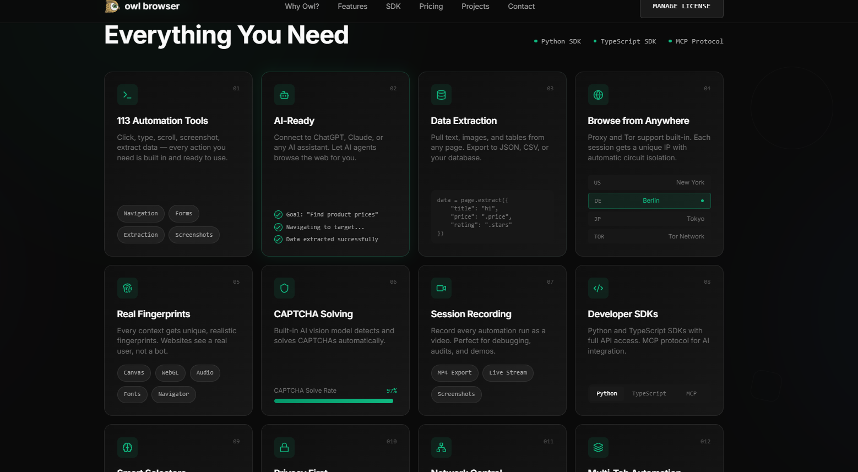Switch to the TypeScript tab in Developer SDKs
Screen dimensions: 858x472
(x=649, y=393)
